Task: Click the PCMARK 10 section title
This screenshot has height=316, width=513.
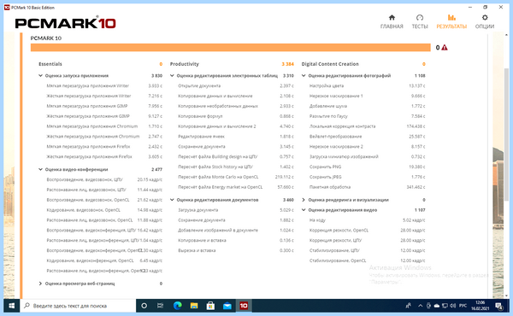Action: [46, 38]
